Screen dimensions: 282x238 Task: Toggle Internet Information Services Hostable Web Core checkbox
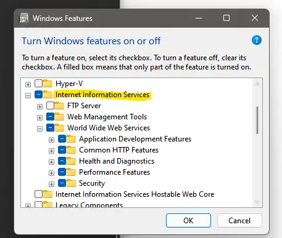pyautogui.click(x=38, y=194)
